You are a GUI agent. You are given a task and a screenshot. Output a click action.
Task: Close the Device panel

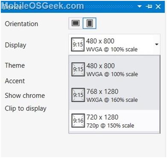(158, 6)
